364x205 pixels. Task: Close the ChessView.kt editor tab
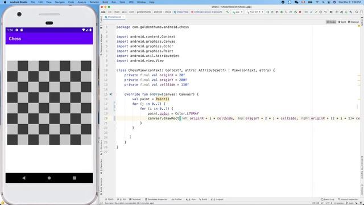123,17
